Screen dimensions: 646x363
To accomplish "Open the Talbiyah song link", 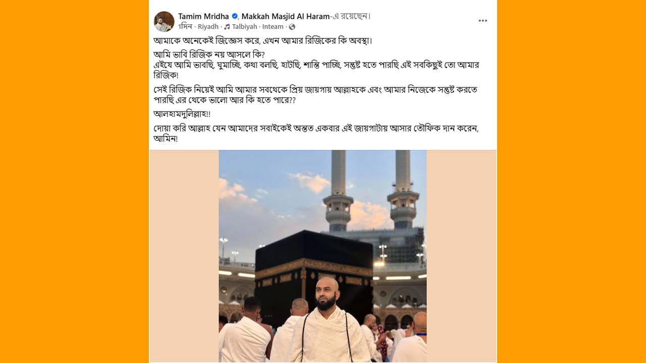I will point(244,27).
